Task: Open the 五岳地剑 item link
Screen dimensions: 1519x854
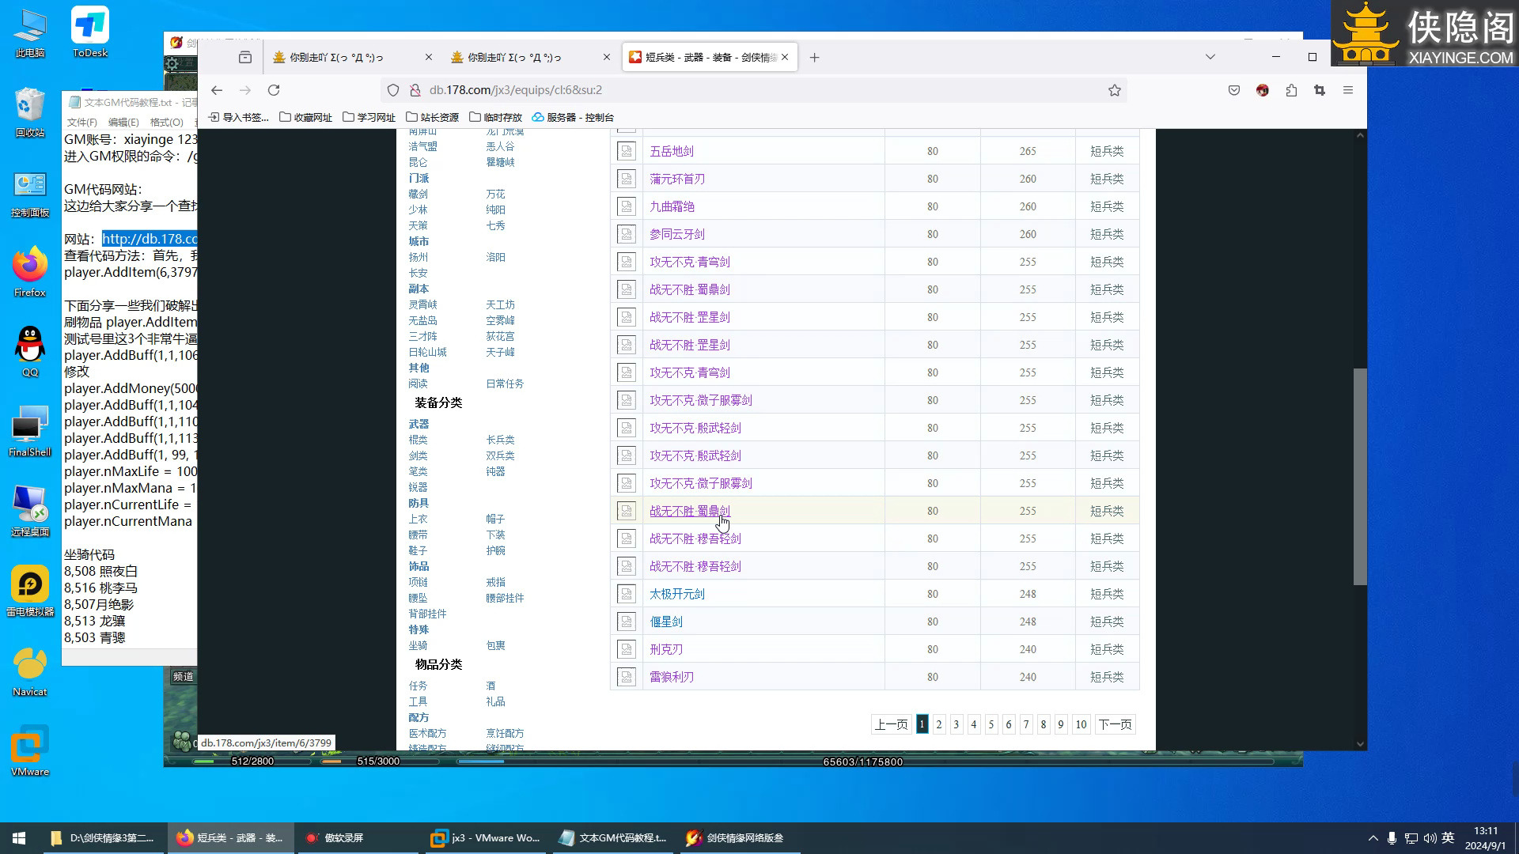Action: point(672,151)
